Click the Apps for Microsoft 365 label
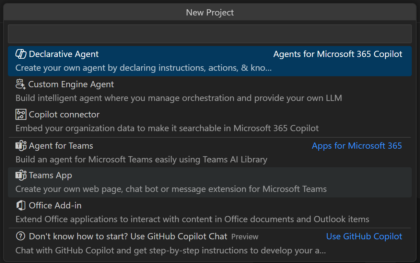420x263 pixels. tap(357, 146)
